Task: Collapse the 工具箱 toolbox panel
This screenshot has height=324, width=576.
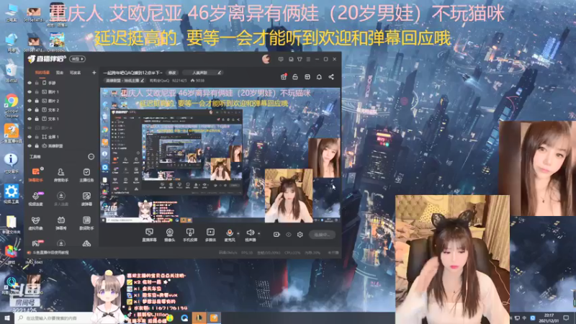Action: point(91,157)
